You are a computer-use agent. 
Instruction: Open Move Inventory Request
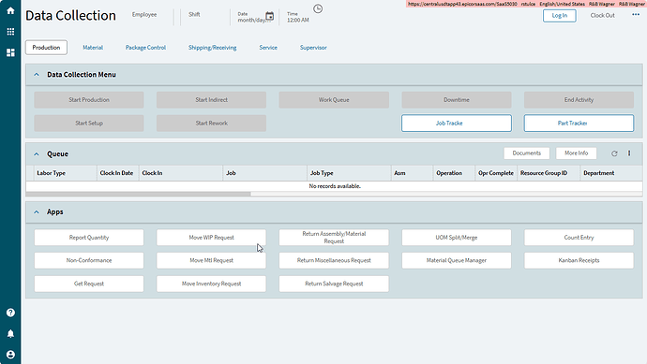tap(211, 284)
